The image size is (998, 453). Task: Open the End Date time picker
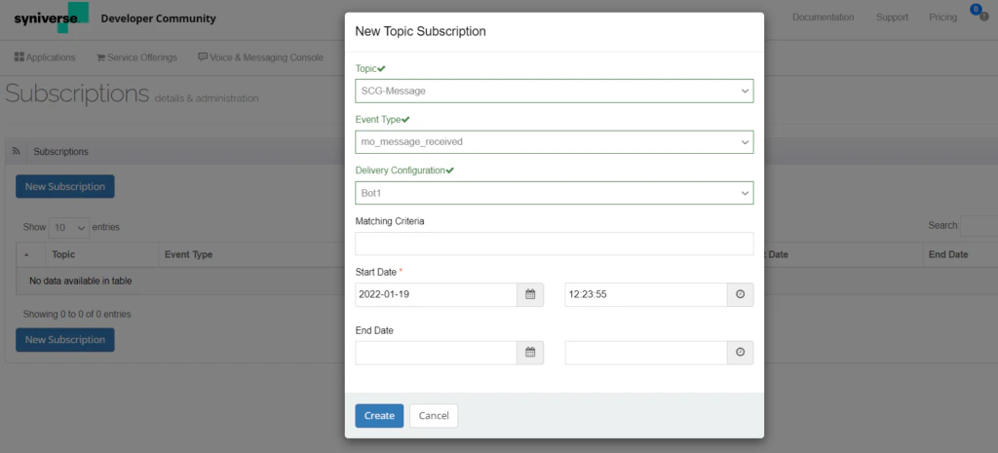point(740,353)
